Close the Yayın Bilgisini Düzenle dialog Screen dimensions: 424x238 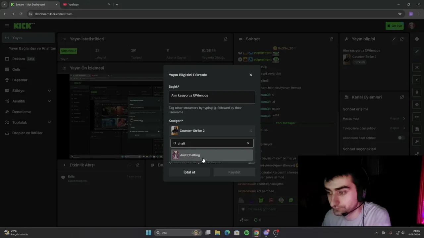pyautogui.click(x=251, y=75)
